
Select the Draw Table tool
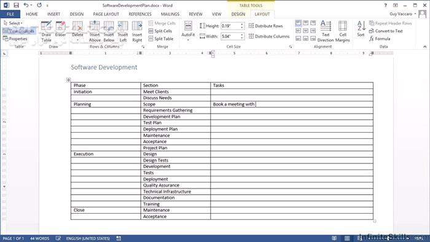tap(46, 31)
